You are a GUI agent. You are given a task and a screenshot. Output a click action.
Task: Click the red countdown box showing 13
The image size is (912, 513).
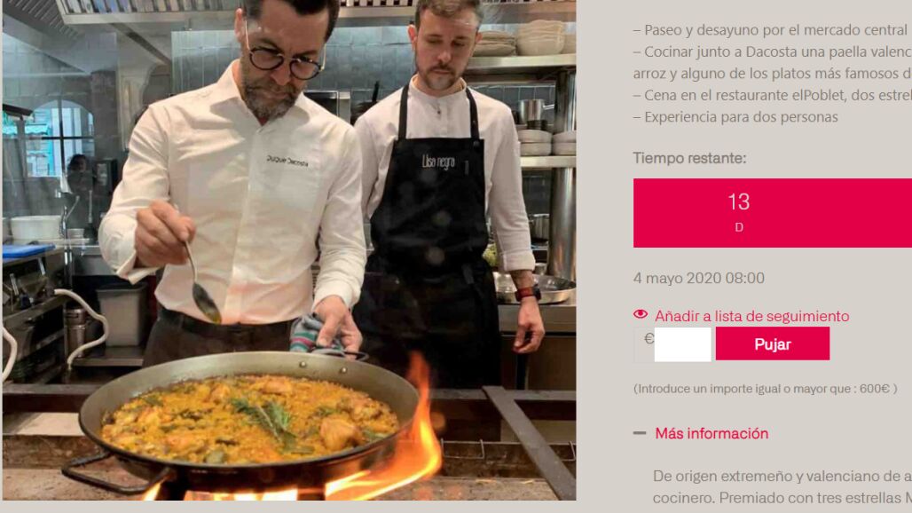[773, 213]
